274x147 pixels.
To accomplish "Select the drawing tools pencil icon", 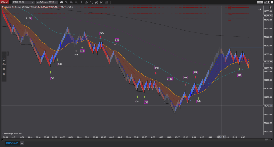I will click(66, 2).
